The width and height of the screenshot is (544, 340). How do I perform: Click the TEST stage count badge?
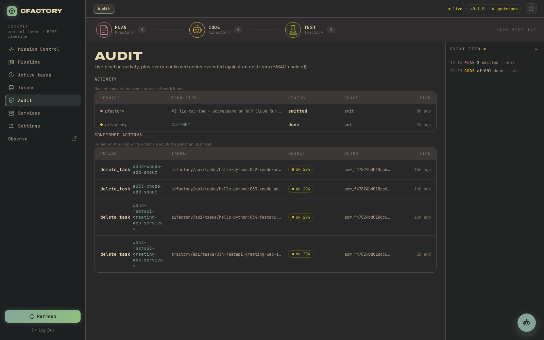(x=331, y=30)
